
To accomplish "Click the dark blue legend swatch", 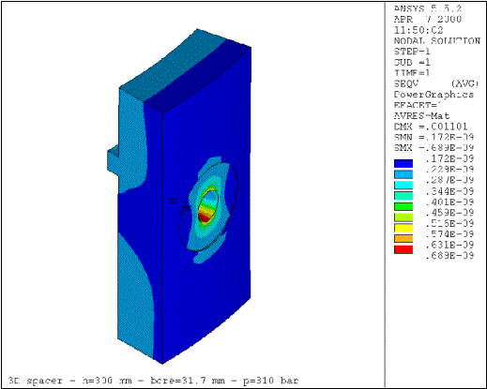I will click(403, 163).
